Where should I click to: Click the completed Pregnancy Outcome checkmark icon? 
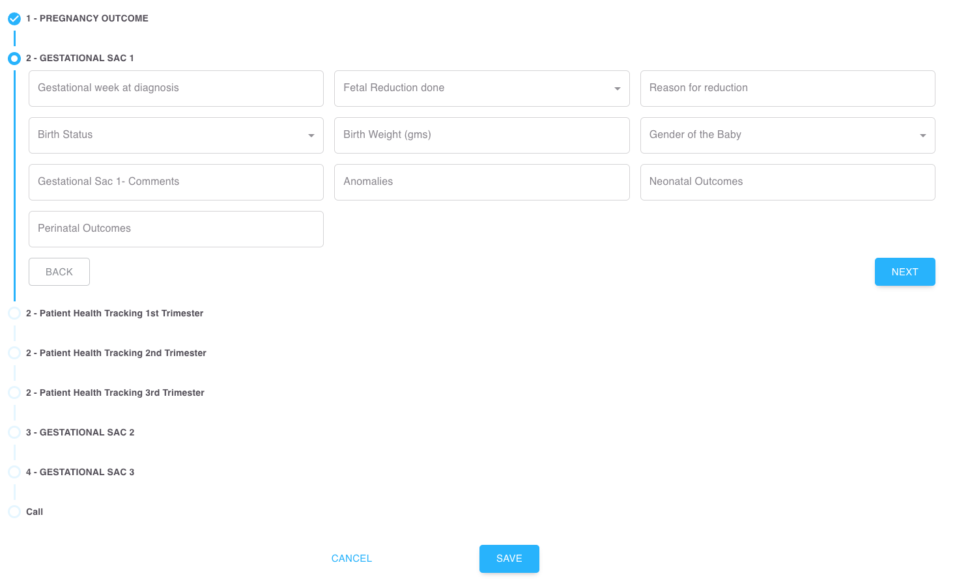coord(14,19)
